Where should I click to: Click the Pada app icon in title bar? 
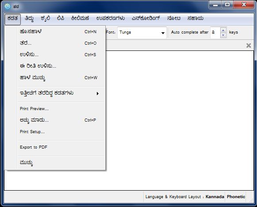coord(8,6)
